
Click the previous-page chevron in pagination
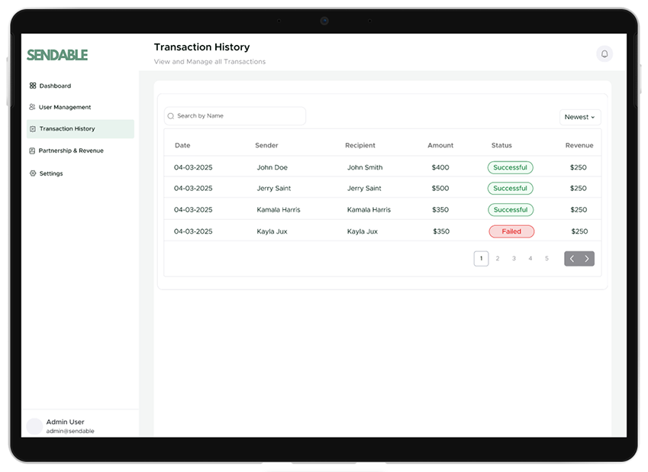point(572,258)
